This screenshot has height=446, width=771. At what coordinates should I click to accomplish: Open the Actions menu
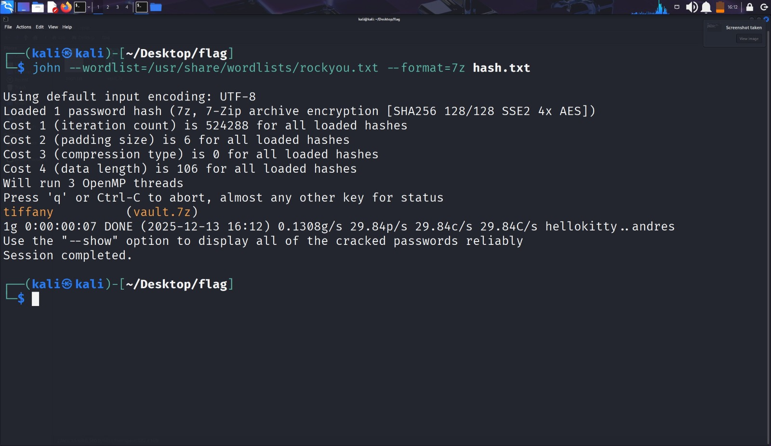(24, 27)
